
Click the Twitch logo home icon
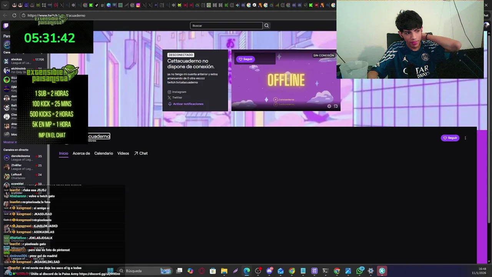pos(6,26)
